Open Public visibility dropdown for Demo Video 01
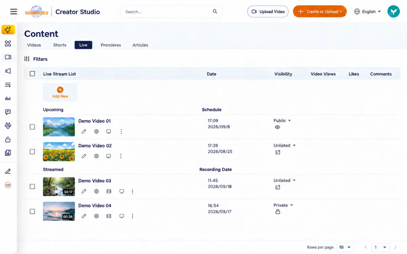 click(x=283, y=120)
